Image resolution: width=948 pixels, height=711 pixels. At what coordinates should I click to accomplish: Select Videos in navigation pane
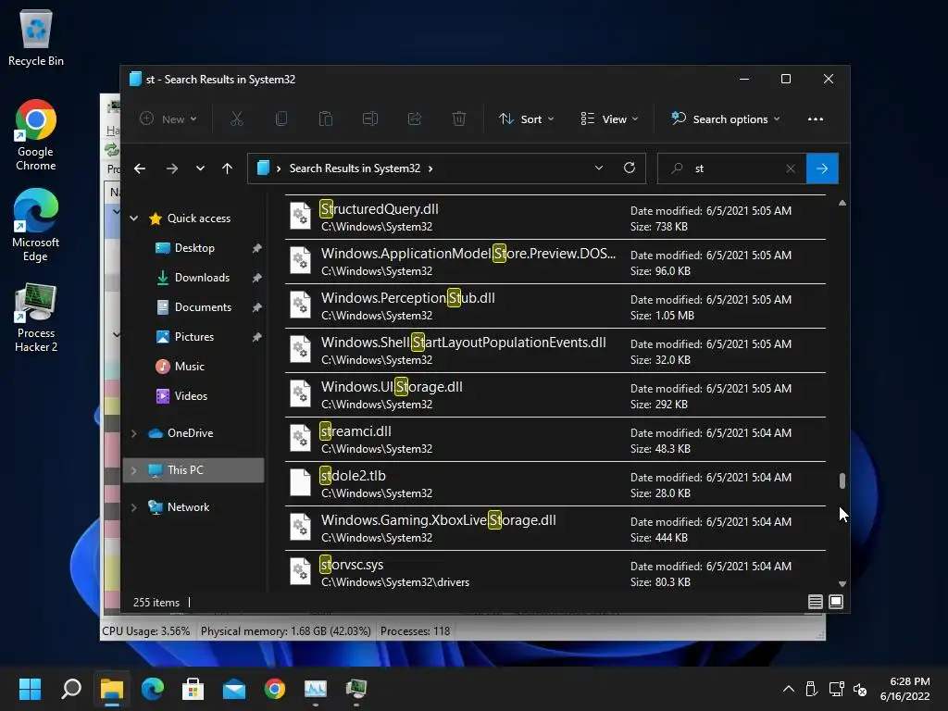[x=191, y=396]
